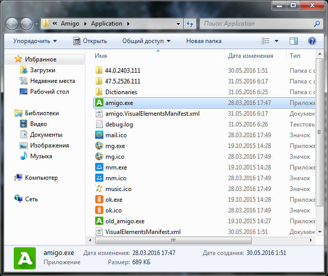Click the ok.exe orange icon
The image size is (328, 276).
[x=99, y=199]
